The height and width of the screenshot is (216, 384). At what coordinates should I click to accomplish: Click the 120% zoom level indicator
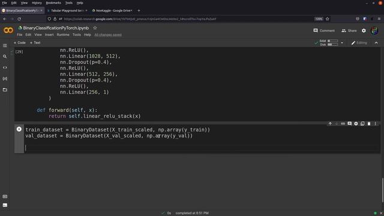319,19
